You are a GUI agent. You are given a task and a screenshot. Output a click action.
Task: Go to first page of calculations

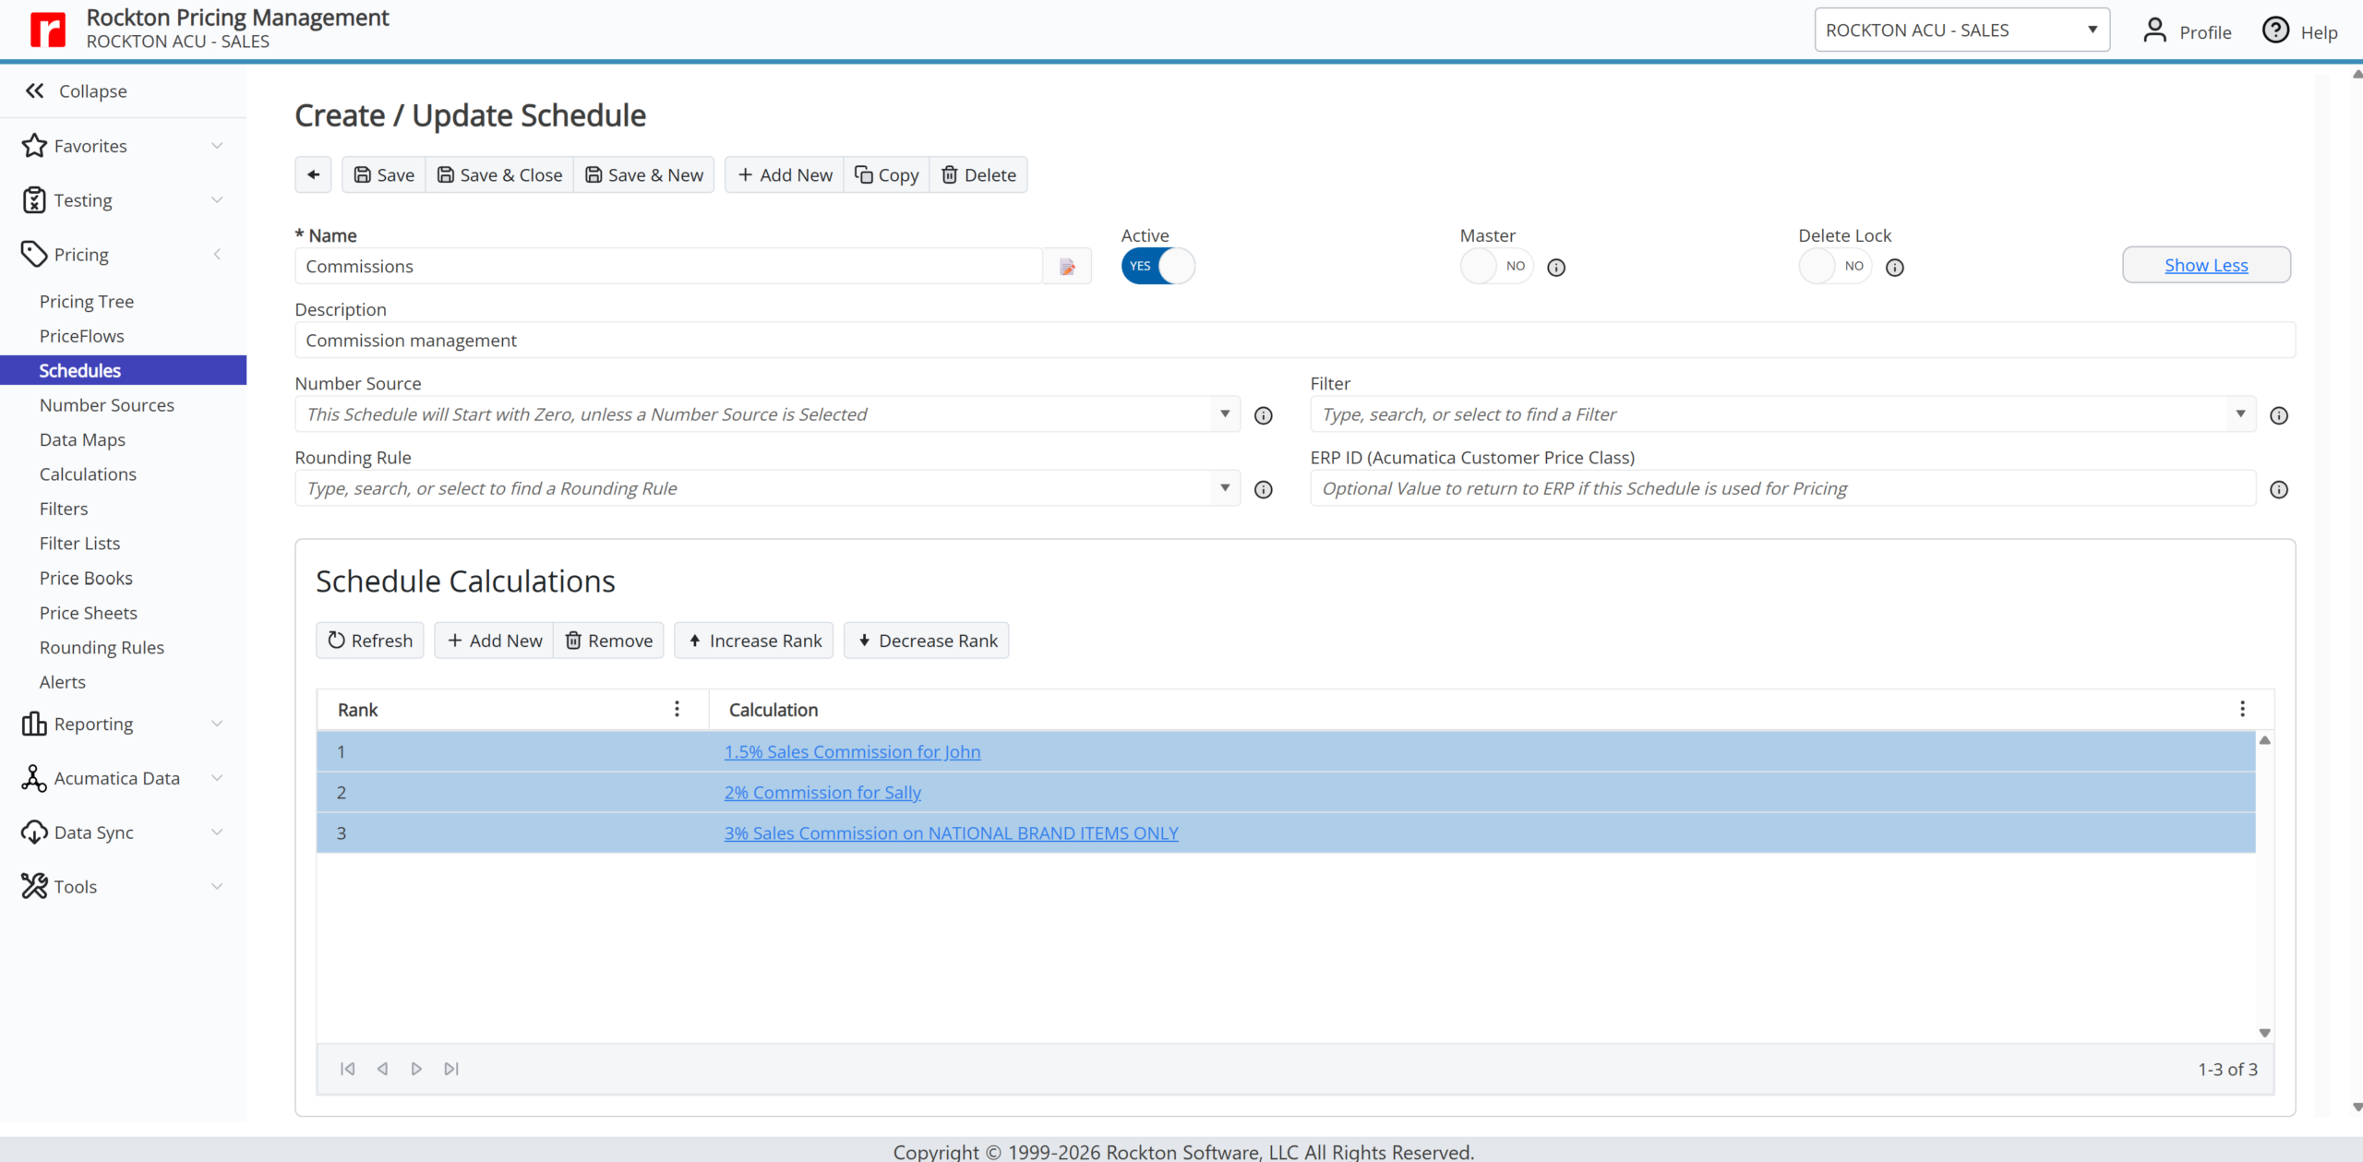pos(348,1069)
